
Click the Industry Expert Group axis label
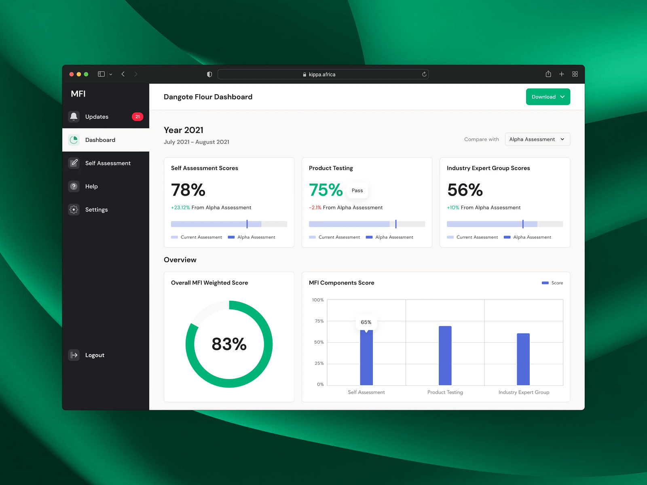click(x=524, y=392)
